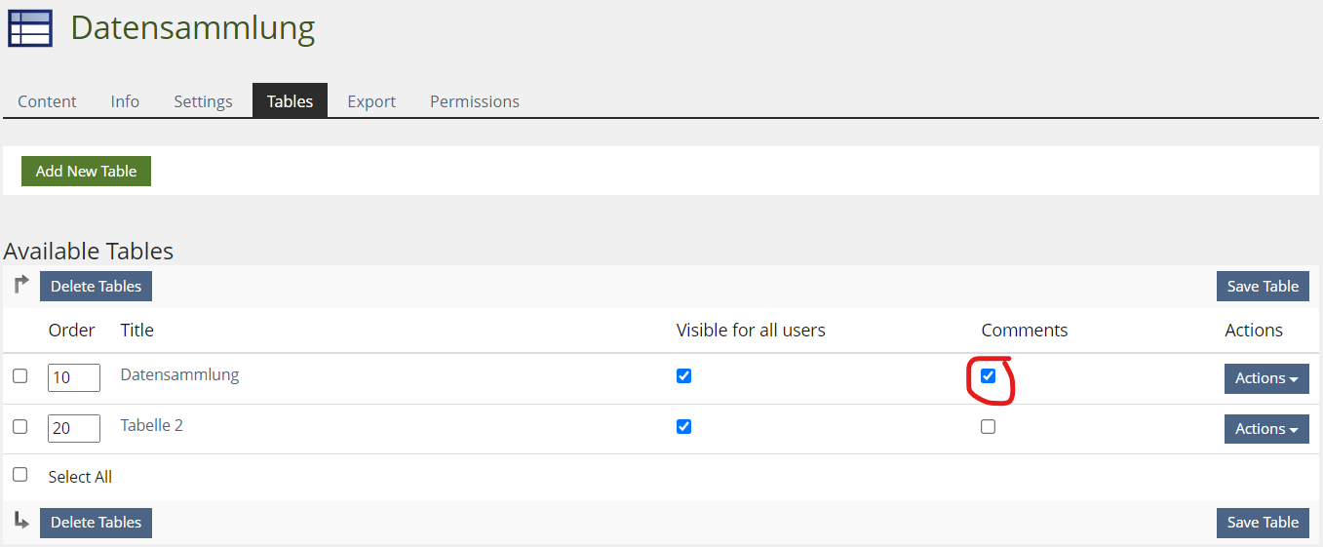The width and height of the screenshot is (1323, 547).
Task: Disable comments for Datensammlung table
Action: coord(989,376)
